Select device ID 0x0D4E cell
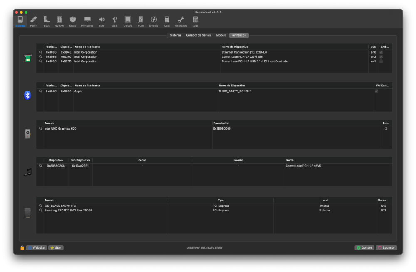 click(66, 52)
